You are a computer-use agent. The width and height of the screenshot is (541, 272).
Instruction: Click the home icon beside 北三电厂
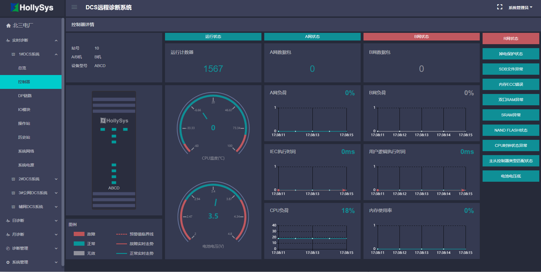click(x=8, y=26)
